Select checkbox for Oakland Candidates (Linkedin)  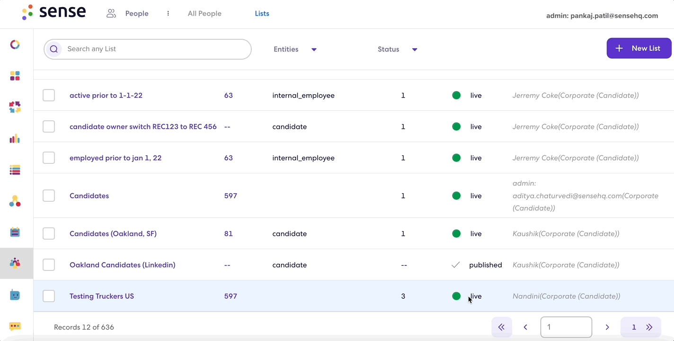49,265
